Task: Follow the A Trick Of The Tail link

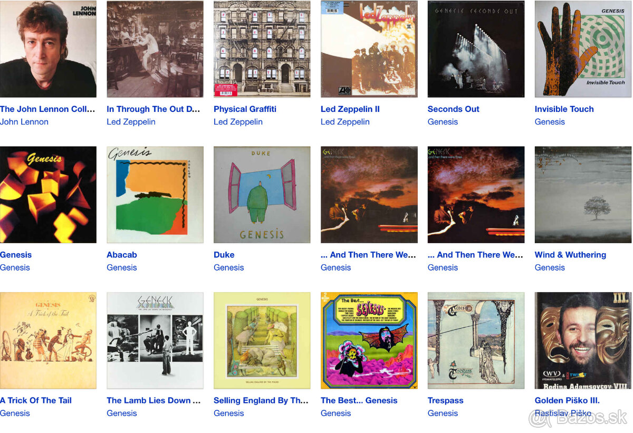Action: tap(36, 400)
